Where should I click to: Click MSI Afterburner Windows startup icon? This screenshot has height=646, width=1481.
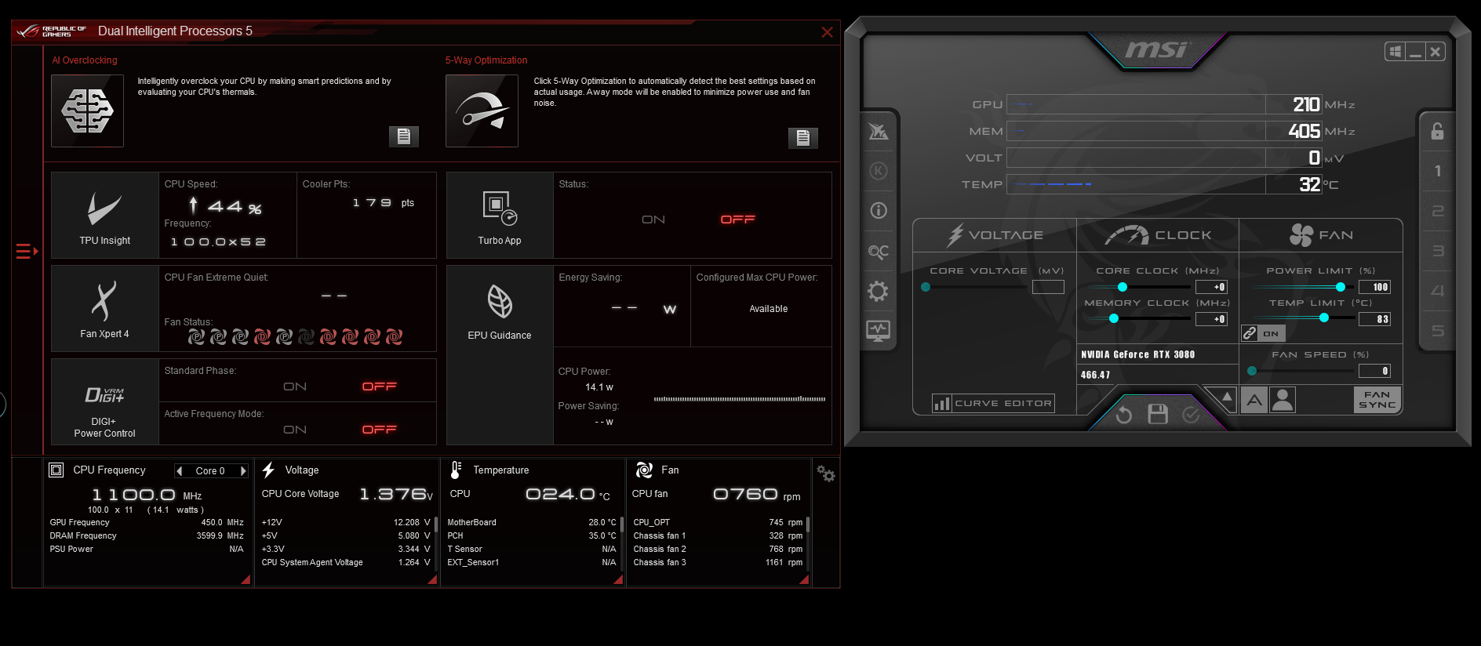click(x=1395, y=52)
